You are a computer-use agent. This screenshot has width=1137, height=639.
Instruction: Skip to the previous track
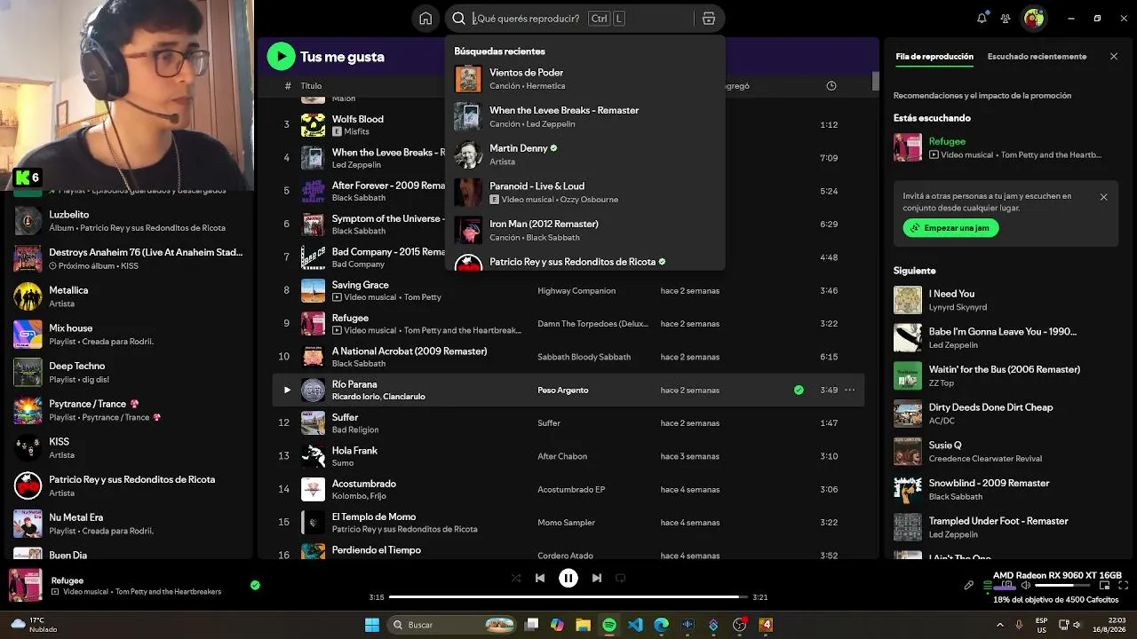tap(540, 578)
